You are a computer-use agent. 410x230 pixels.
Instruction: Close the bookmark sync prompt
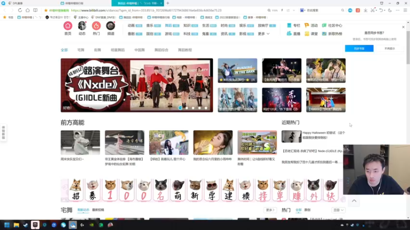(x=403, y=27)
